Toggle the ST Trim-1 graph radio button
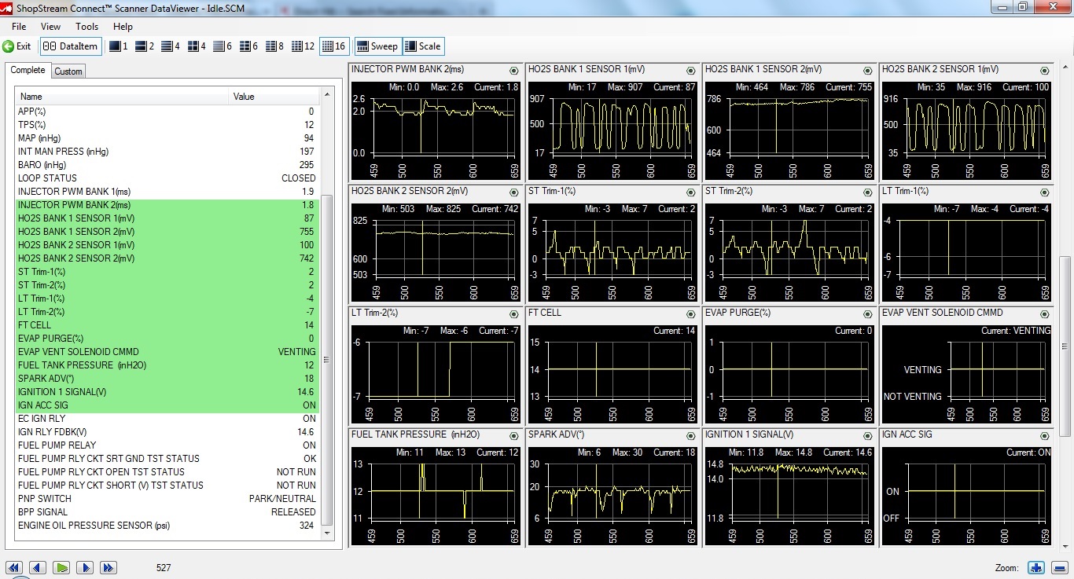 point(691,192)
